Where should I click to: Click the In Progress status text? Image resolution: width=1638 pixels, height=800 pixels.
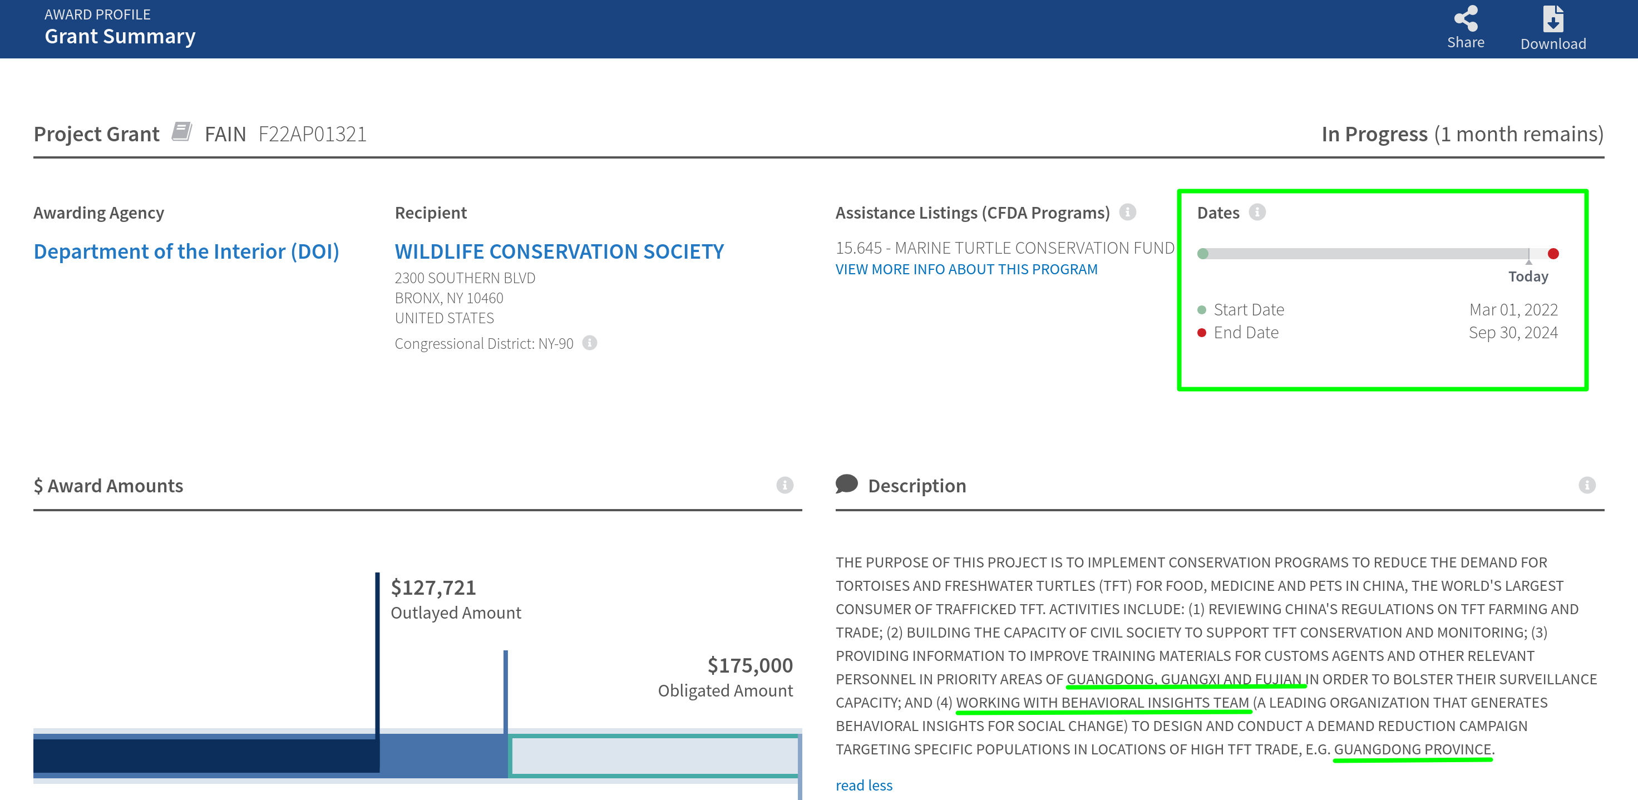coord(1375,134)
